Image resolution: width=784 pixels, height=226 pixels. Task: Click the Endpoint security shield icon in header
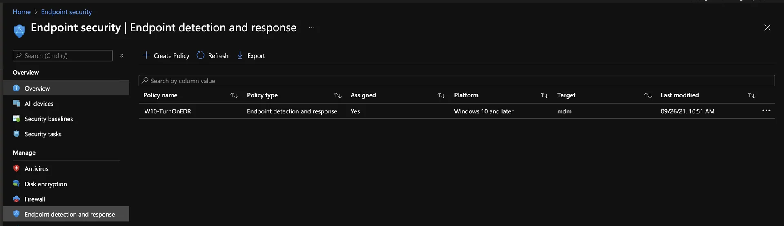[19, 31]
